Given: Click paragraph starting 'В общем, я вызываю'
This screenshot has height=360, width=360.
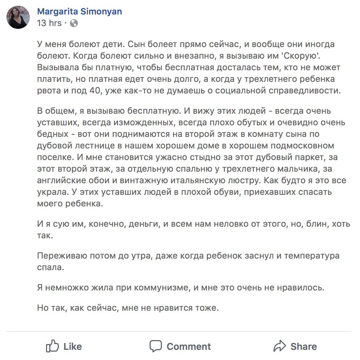Looking at the screenshot, I should [192, 157].
